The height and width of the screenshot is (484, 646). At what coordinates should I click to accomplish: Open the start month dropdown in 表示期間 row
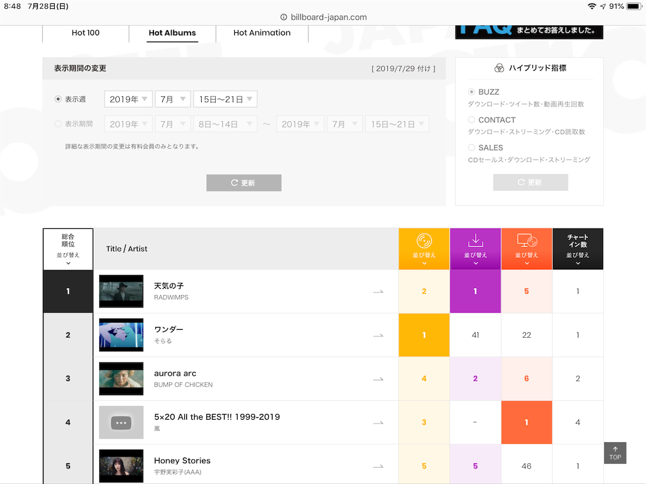[173, 124]
